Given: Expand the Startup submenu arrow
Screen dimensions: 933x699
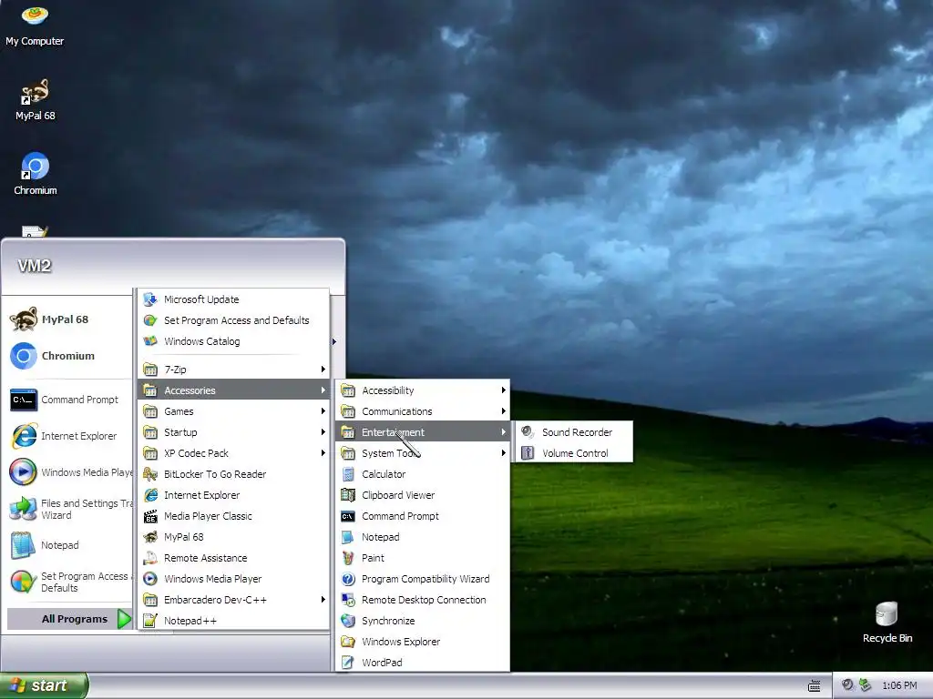Looking at the screenshot, I should tap(323, 432).
